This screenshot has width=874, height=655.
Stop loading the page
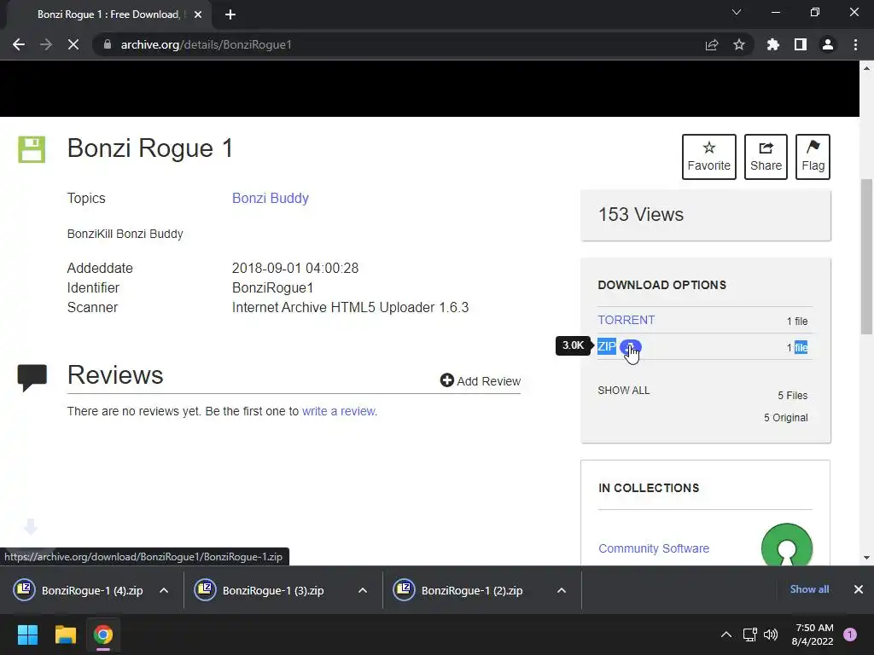click(73, 44)
